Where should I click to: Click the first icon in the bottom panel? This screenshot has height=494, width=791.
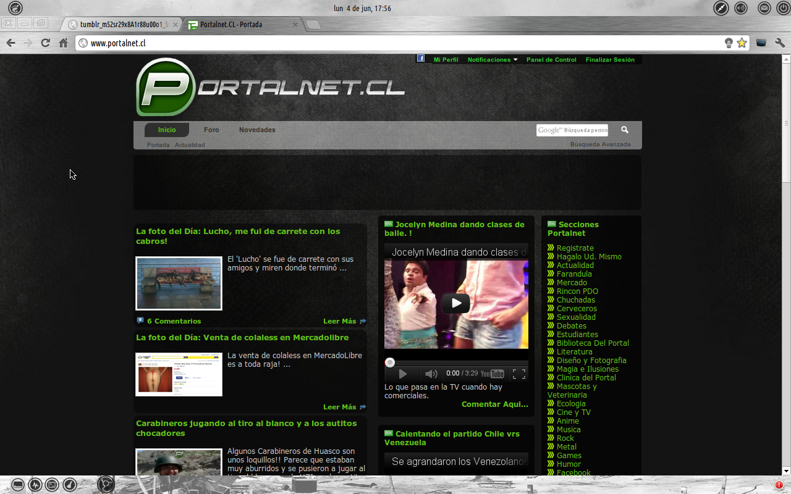pos(18,485)
